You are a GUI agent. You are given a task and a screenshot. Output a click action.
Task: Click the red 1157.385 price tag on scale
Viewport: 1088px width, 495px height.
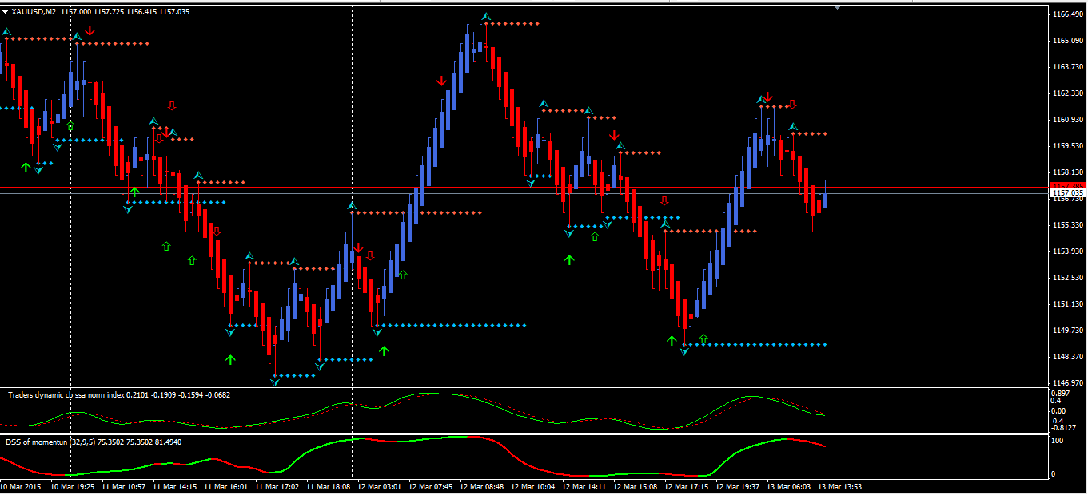pos(1068,186)
